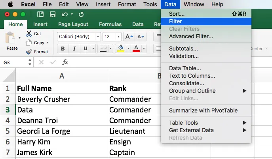Select cell containing Geordi La Forge
The height and width of the screenshot is (159, 272).
62,131
